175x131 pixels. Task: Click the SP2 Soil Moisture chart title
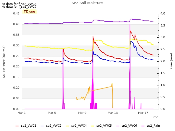pyautogui.click(x=87, y=3)
